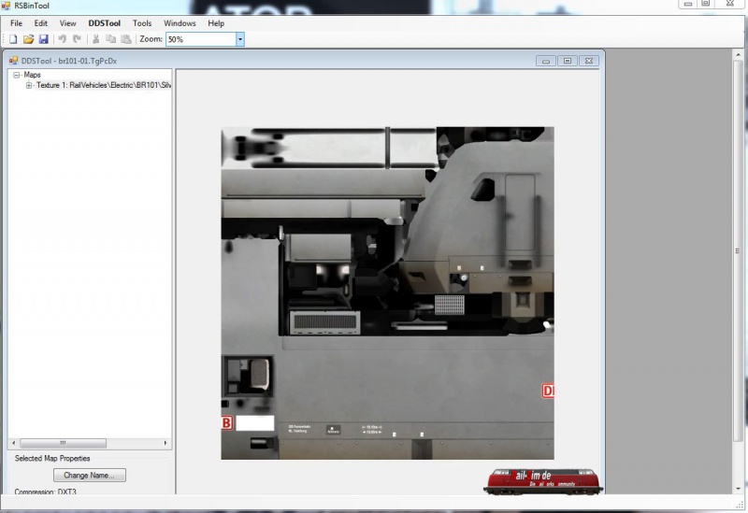Select Texture 1 RailVehicles tree item
This screenshot has height=513, width=748.
103,85
